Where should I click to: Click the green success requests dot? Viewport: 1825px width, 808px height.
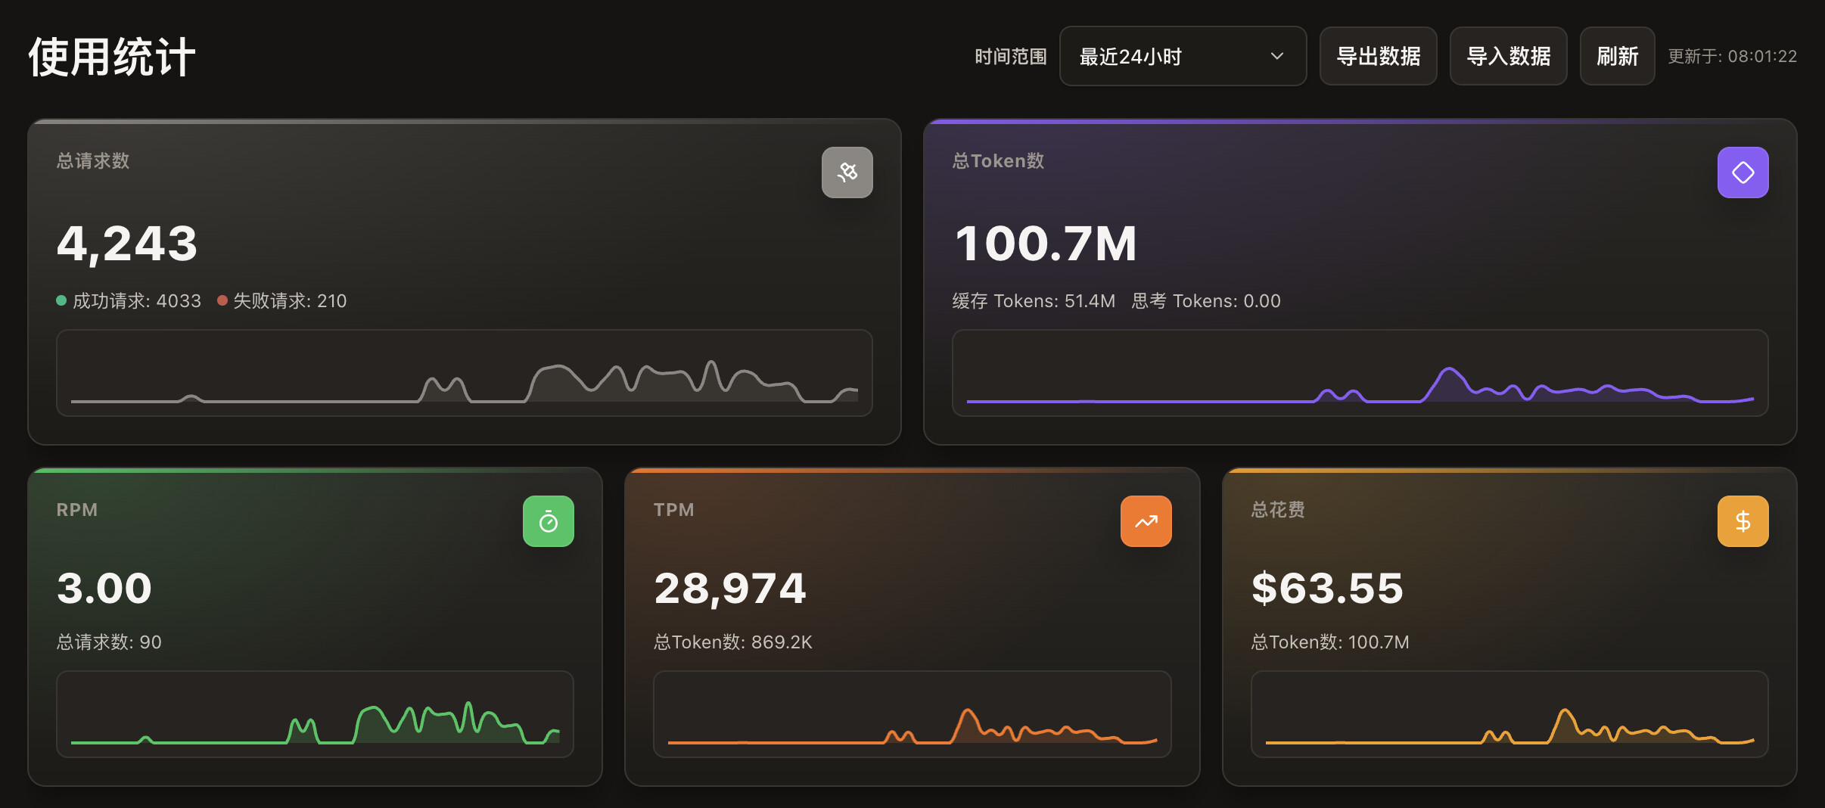click(x=61, y=301)
